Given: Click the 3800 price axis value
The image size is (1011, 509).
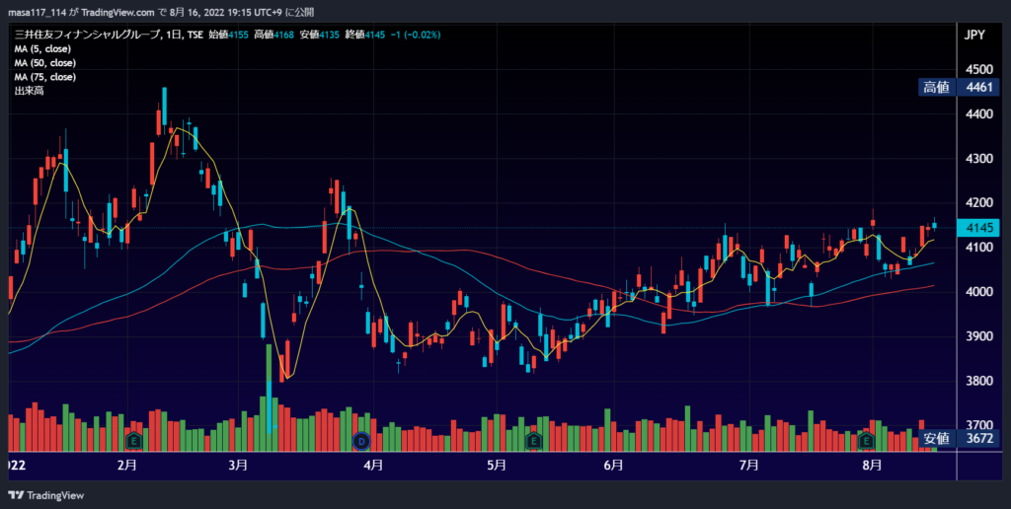Looking at the screenshot, I should pos(978,381).
